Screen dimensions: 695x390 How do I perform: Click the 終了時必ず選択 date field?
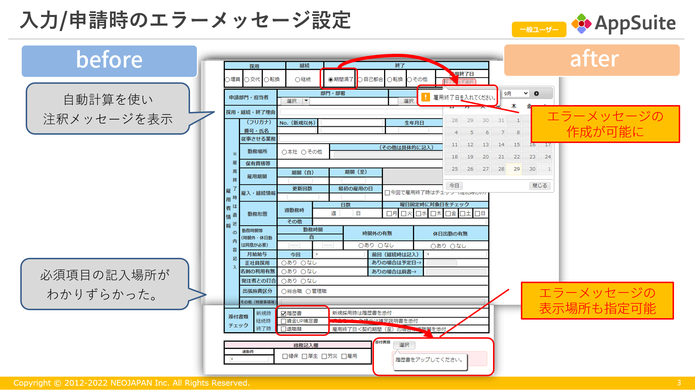[x=459, y=82]
